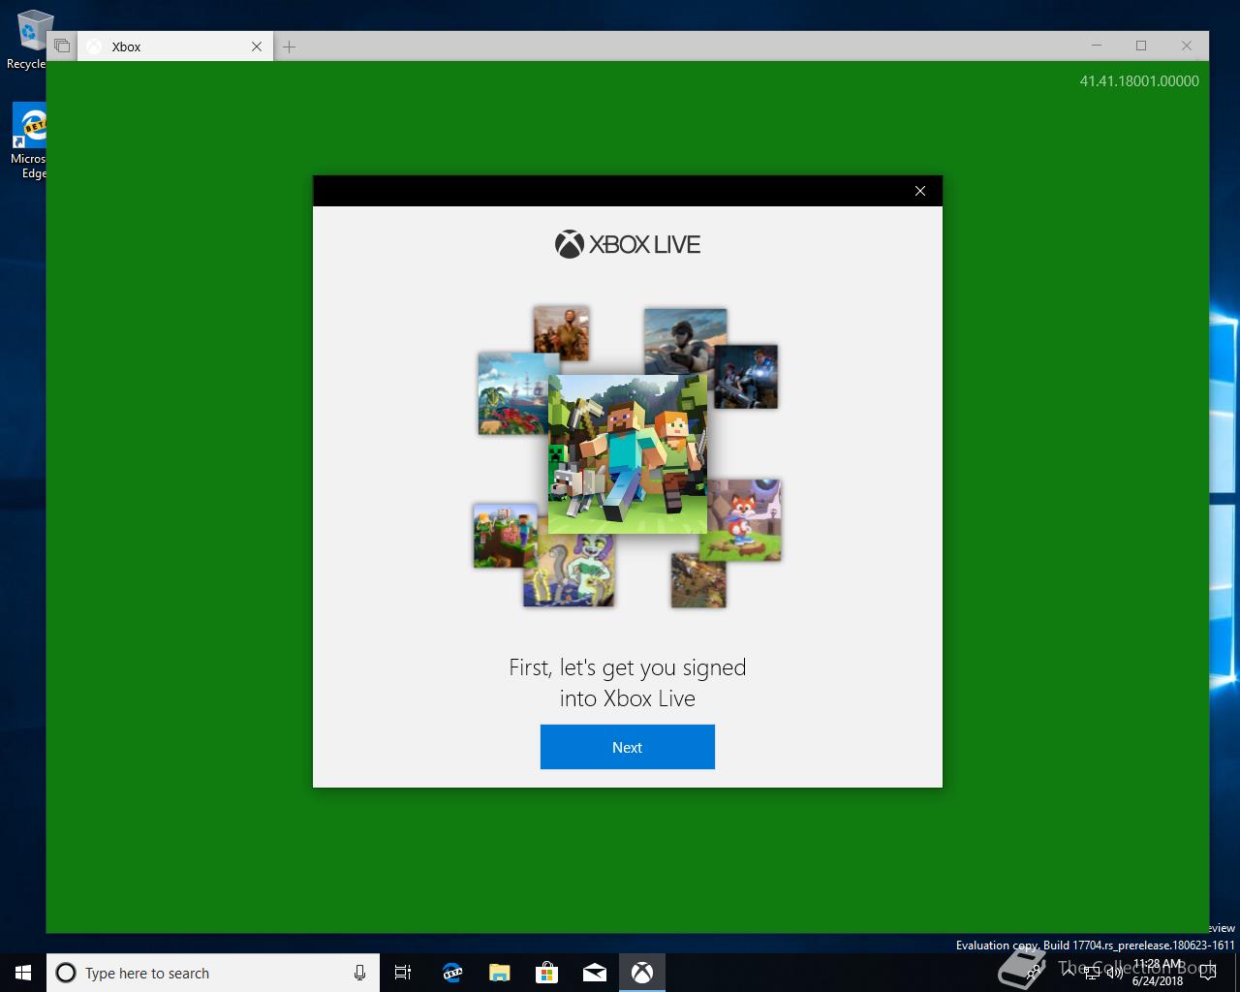The height and width of the screenshot is (992, 1240).
Task: Open File Explorer from taskbar
Action: (499, 973)
